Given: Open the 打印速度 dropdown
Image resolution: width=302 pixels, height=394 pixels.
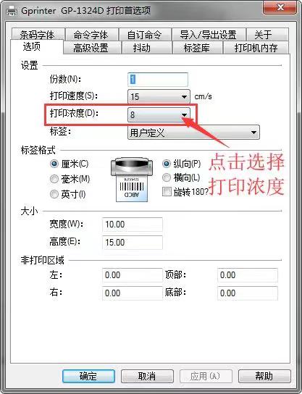Looking at the screenshot, I should [159, 96].
